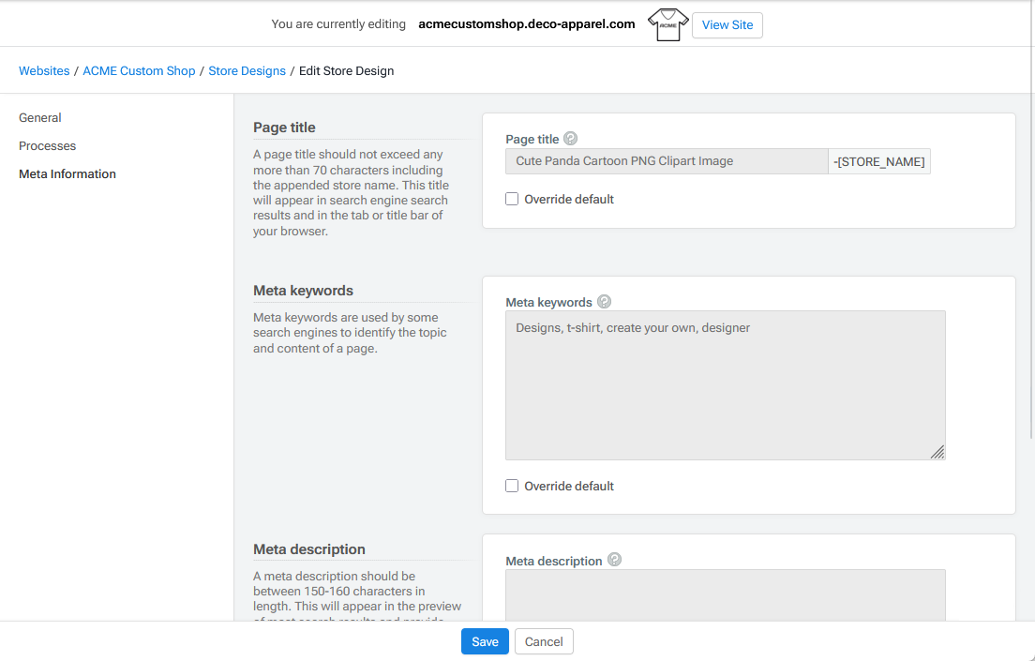Viewport: 1035px width, 661px height.
Task: Focus the Meta keywords text area
Action: (x=725, y=384)
